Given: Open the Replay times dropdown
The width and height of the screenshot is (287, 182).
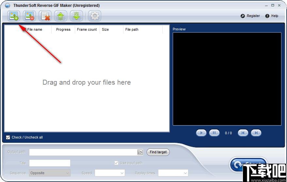Looking at the screenshot, I should pyautogui.click(x=173, y=173).
